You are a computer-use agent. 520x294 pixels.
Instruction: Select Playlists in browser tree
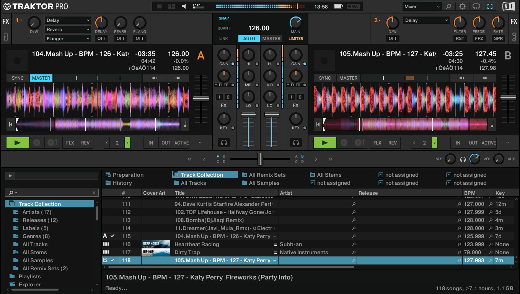click(29, 276)
